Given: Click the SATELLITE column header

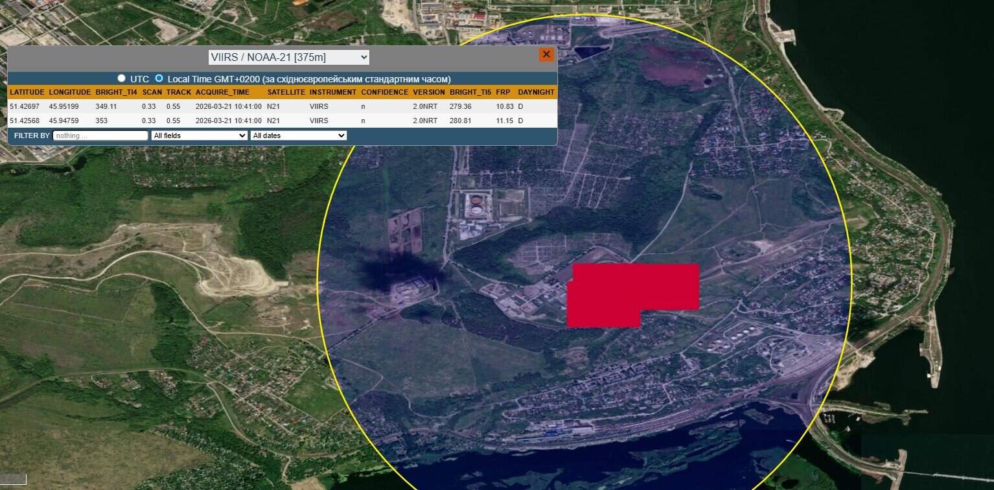Looking at the screenshot, I should click(x=286, y=92).
